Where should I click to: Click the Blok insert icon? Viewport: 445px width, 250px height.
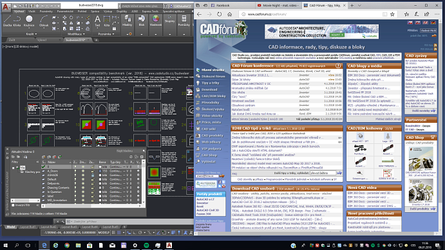coord(141,21)
